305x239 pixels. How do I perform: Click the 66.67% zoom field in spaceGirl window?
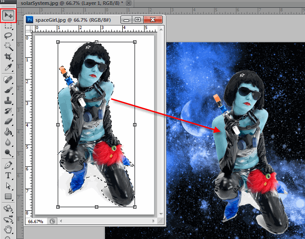tap(35, 221)
